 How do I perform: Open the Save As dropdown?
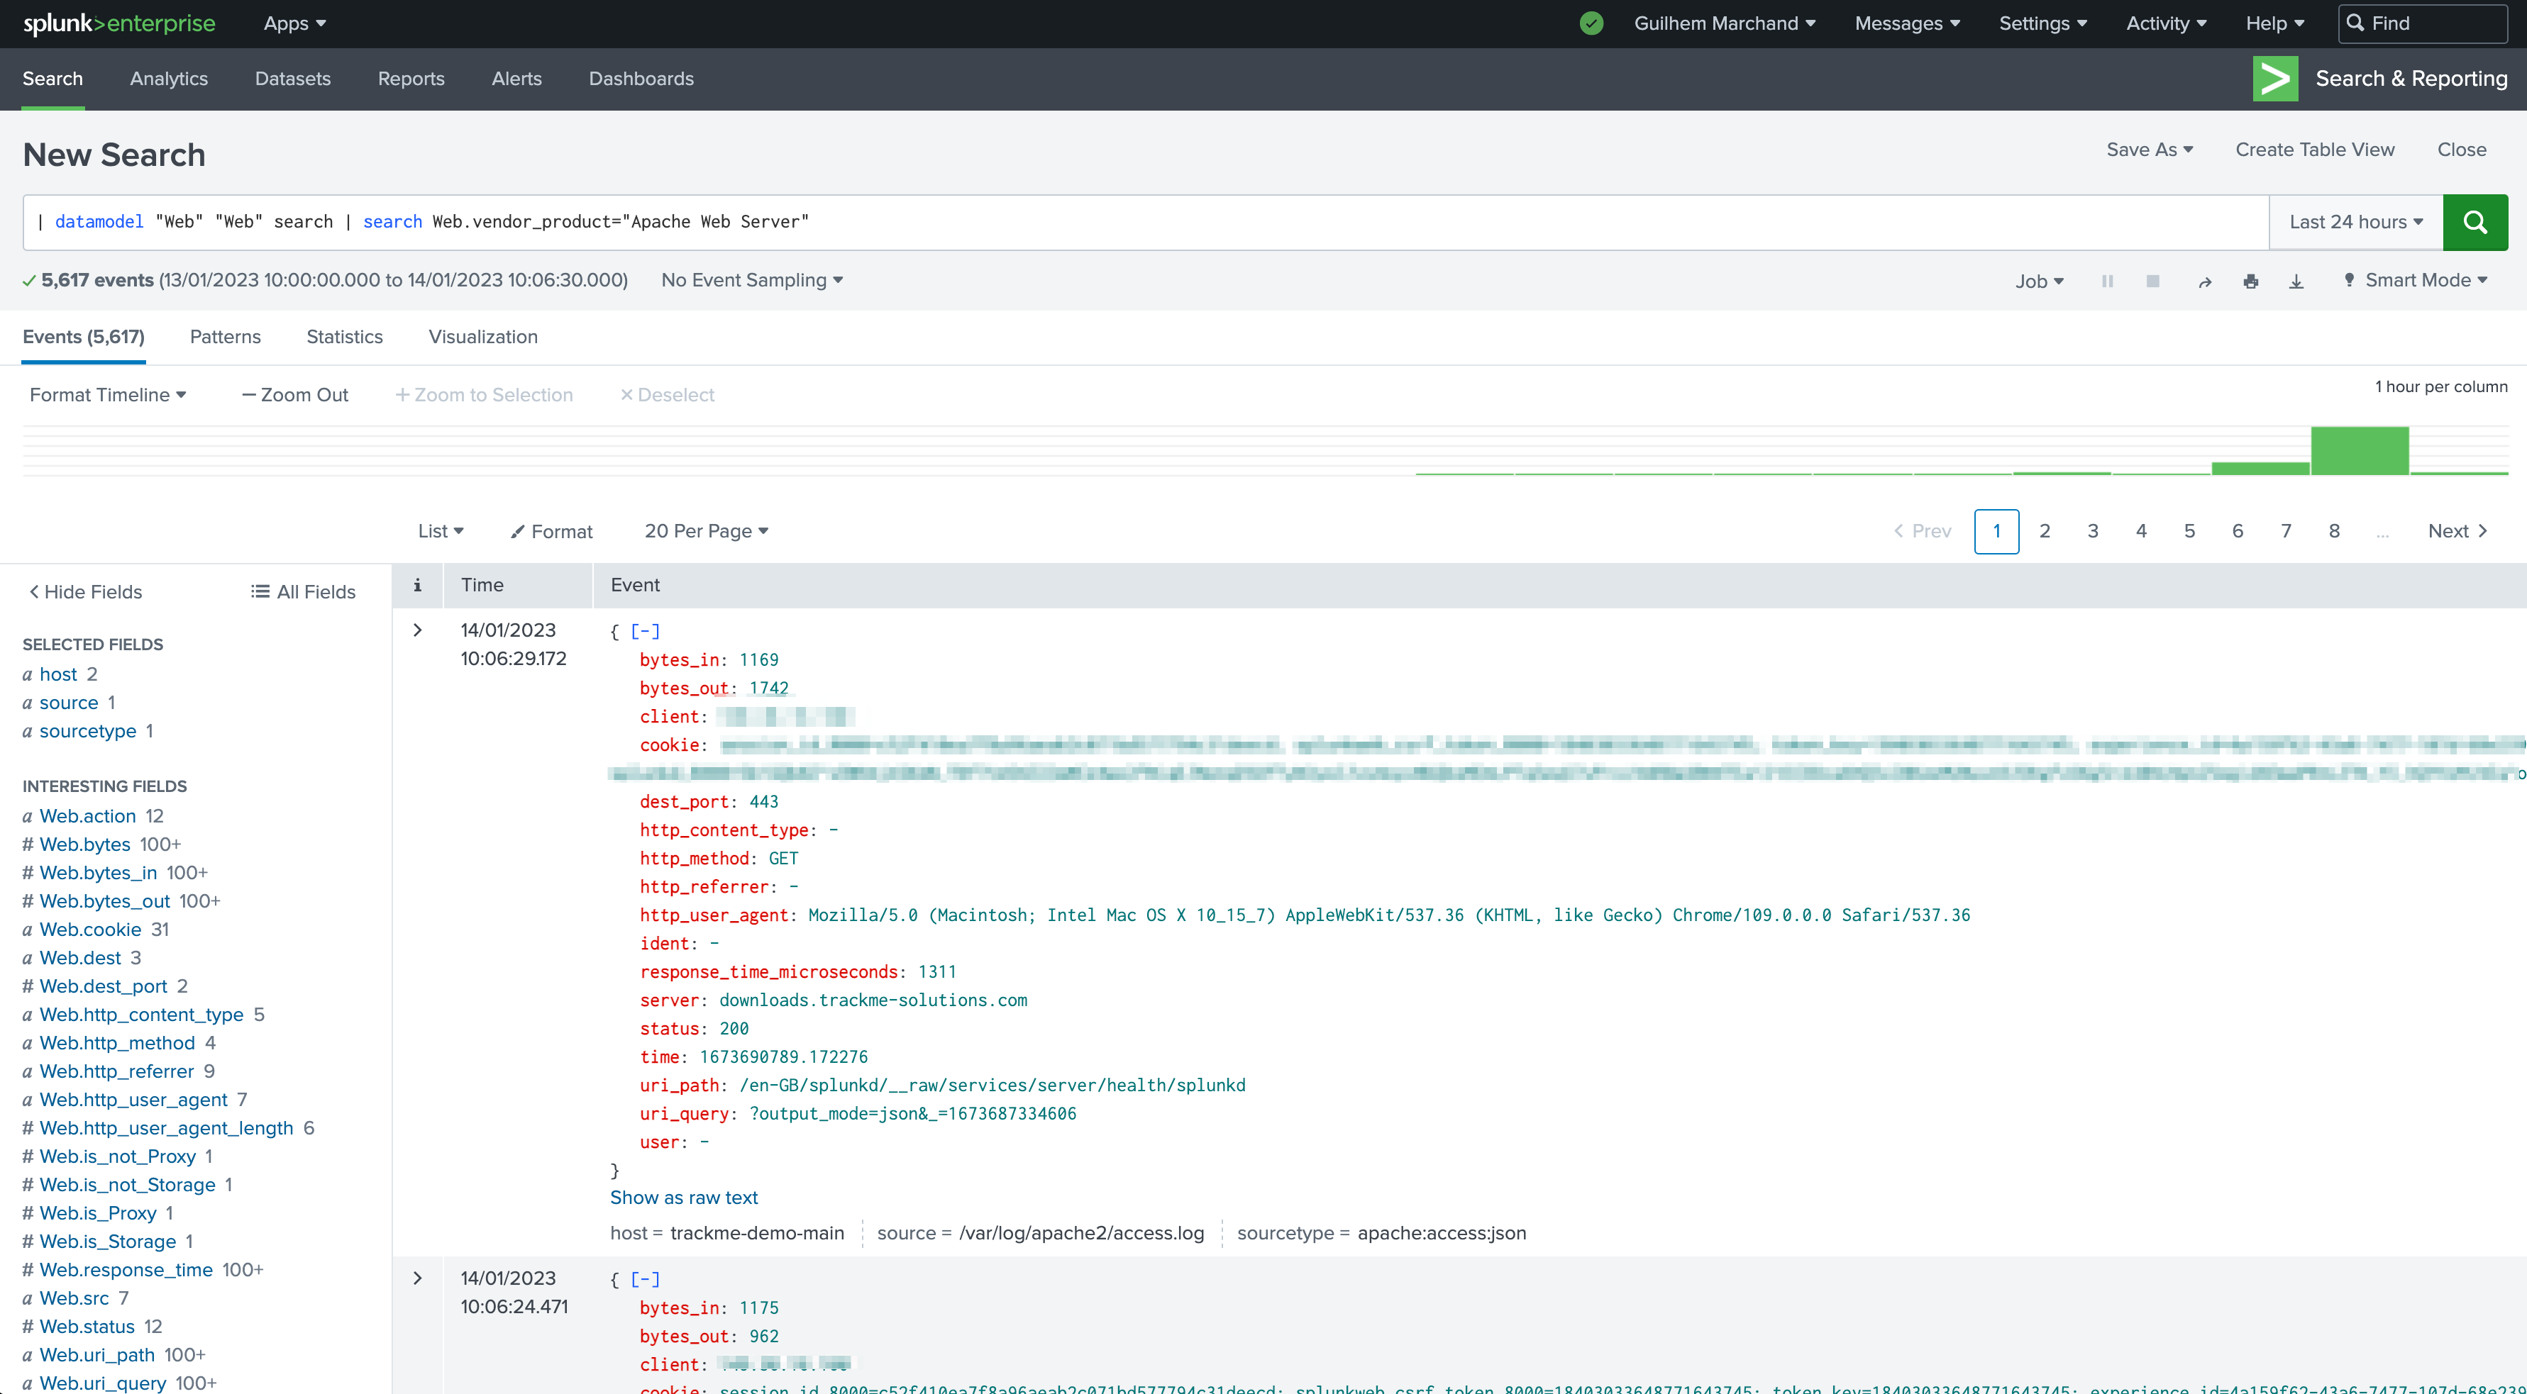click(x=2150, y=150)
